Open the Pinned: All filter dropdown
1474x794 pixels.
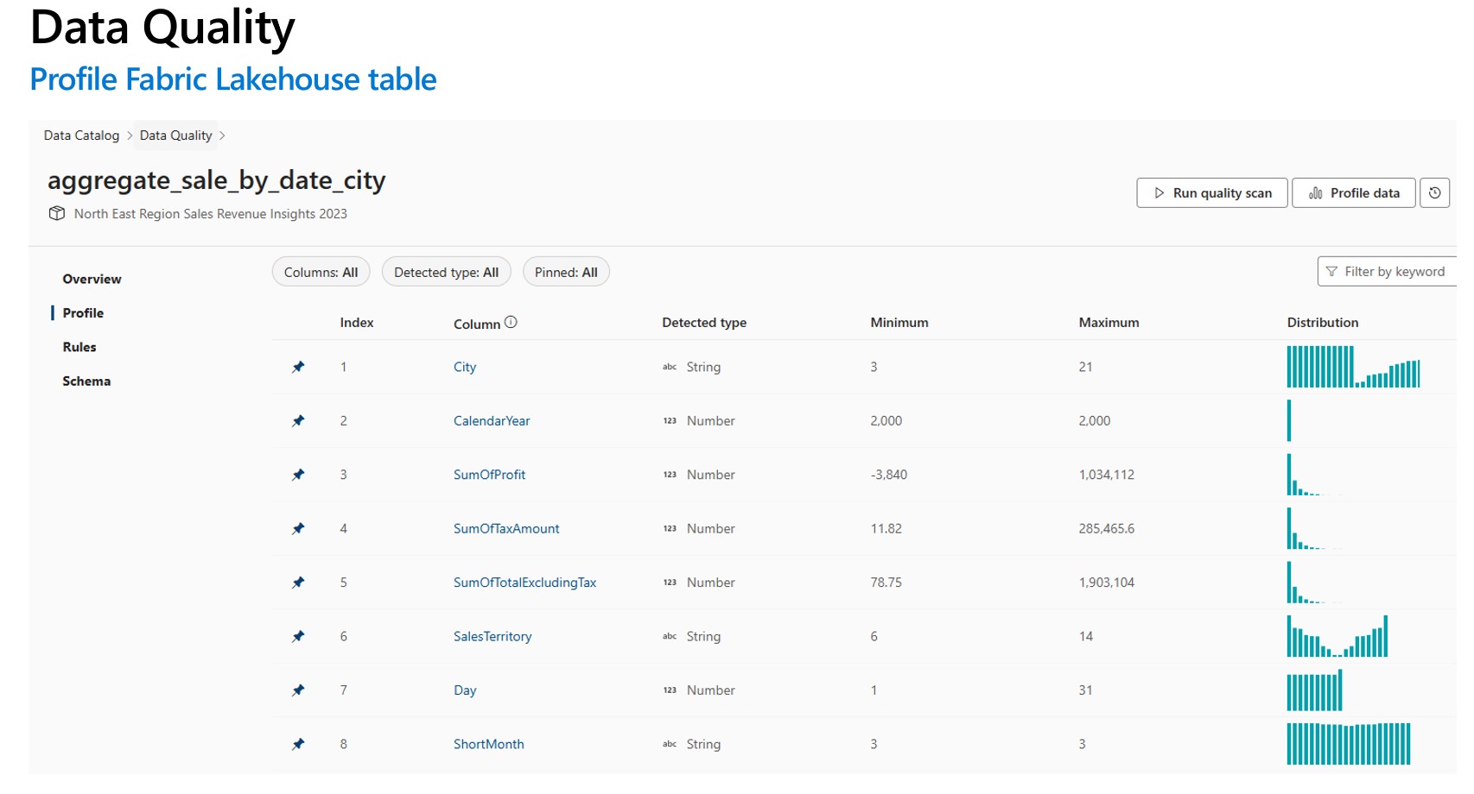pyautogui.click(x=566, y=273)
